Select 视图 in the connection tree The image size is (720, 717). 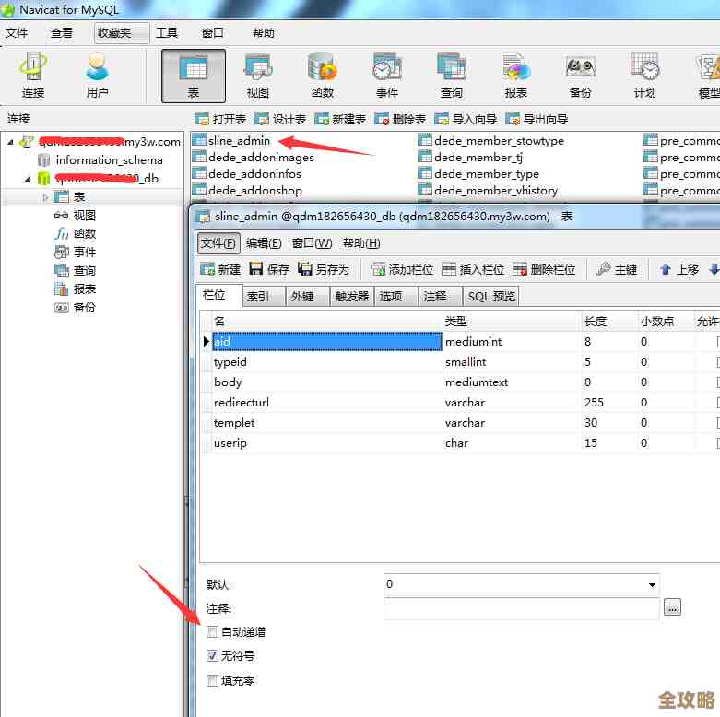[85, 216]
